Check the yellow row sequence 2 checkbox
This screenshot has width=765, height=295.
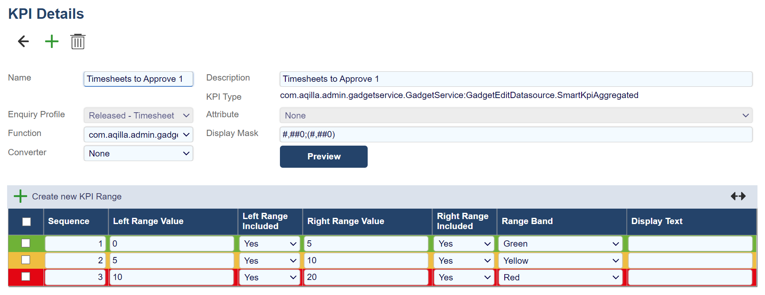click(26, 260)
